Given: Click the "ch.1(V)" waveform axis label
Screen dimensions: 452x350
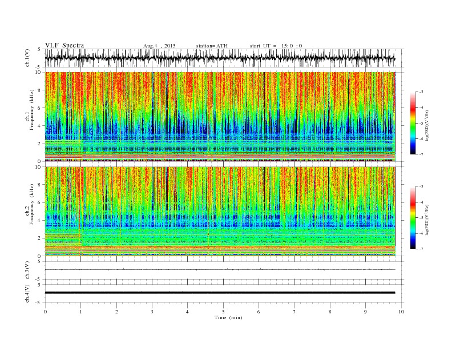Looking at the screenshot, I should tap(27, 58).
